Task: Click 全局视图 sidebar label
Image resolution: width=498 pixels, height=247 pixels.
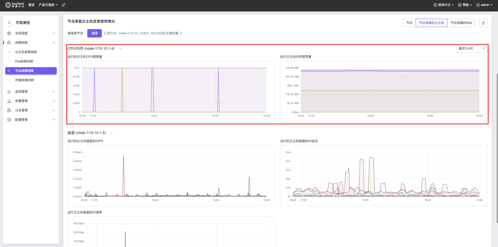Action: (21, 33)
